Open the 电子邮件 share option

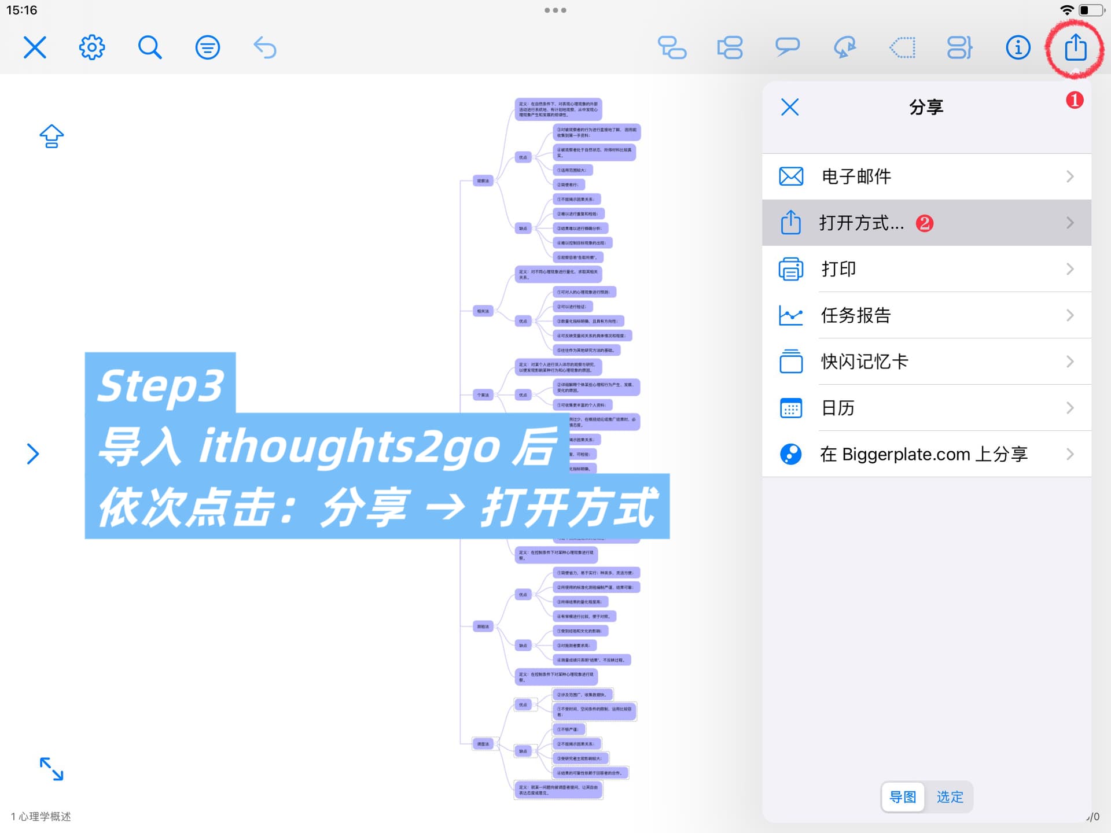click(926, 176)
